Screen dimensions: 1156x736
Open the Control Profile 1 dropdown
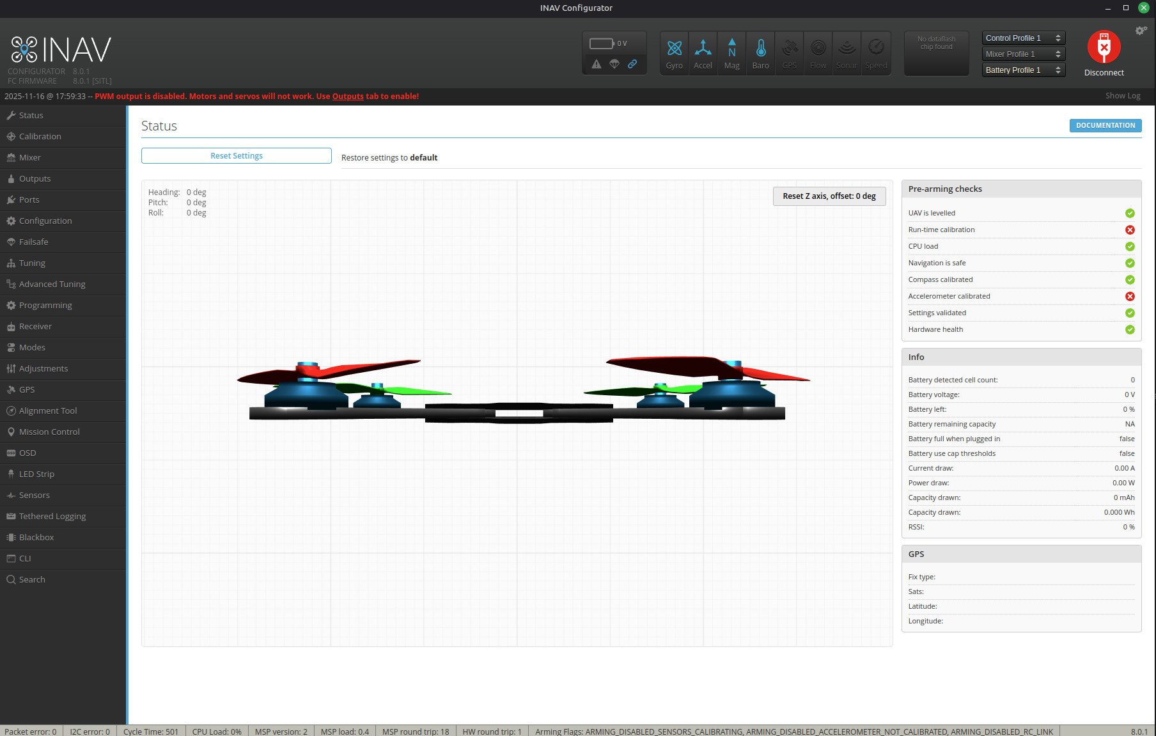click(x=1022, y=38)
